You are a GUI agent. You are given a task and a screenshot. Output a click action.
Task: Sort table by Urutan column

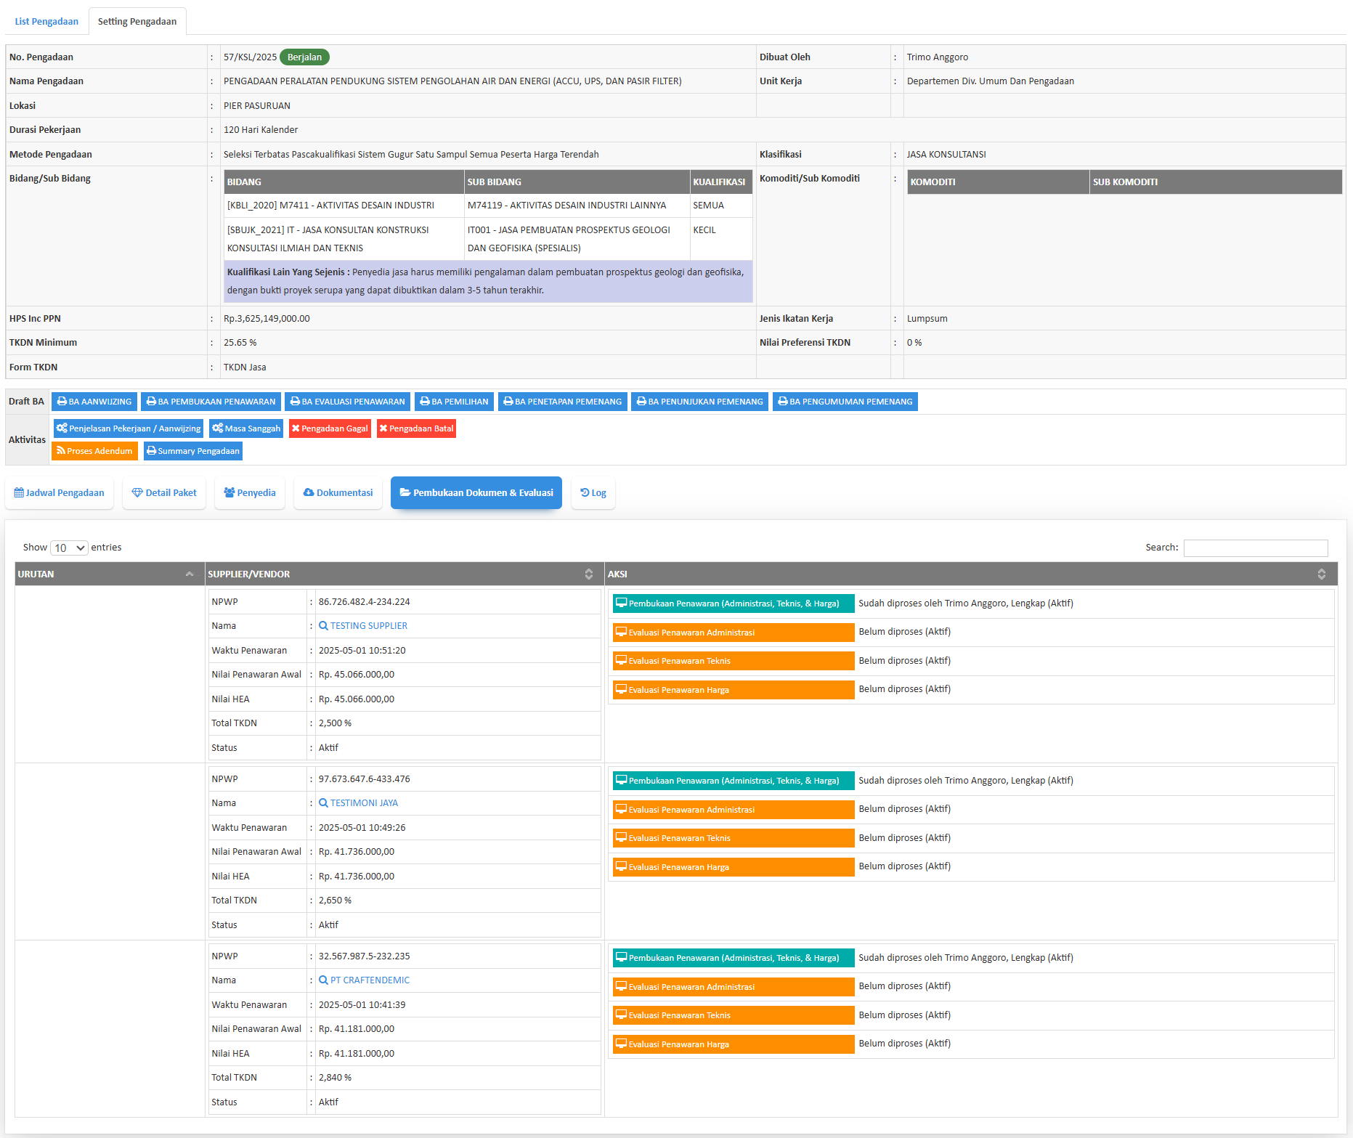click(109, 574)
